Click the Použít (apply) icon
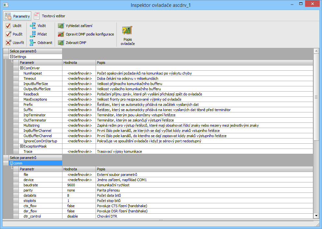Image resolution: width=322 pixels, height=229 pixels. pyautogui.click(x=8, y=34)
